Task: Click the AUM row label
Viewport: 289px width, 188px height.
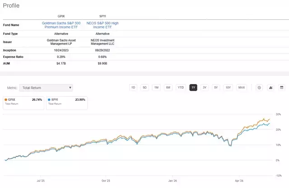Action: (x=6, y=63)
